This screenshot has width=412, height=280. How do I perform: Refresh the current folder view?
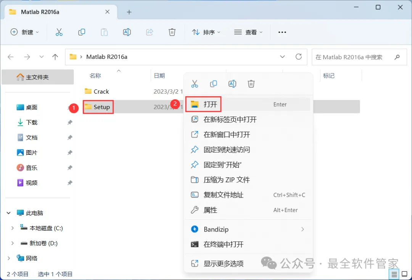[x=298, y=57]
